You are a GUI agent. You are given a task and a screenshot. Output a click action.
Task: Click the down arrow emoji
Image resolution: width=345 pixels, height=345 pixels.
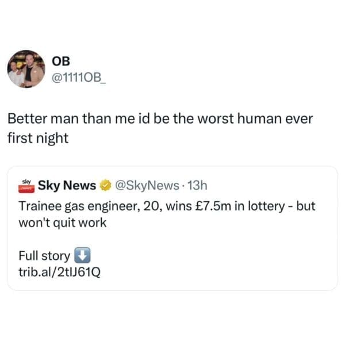[x=82, y=255]
